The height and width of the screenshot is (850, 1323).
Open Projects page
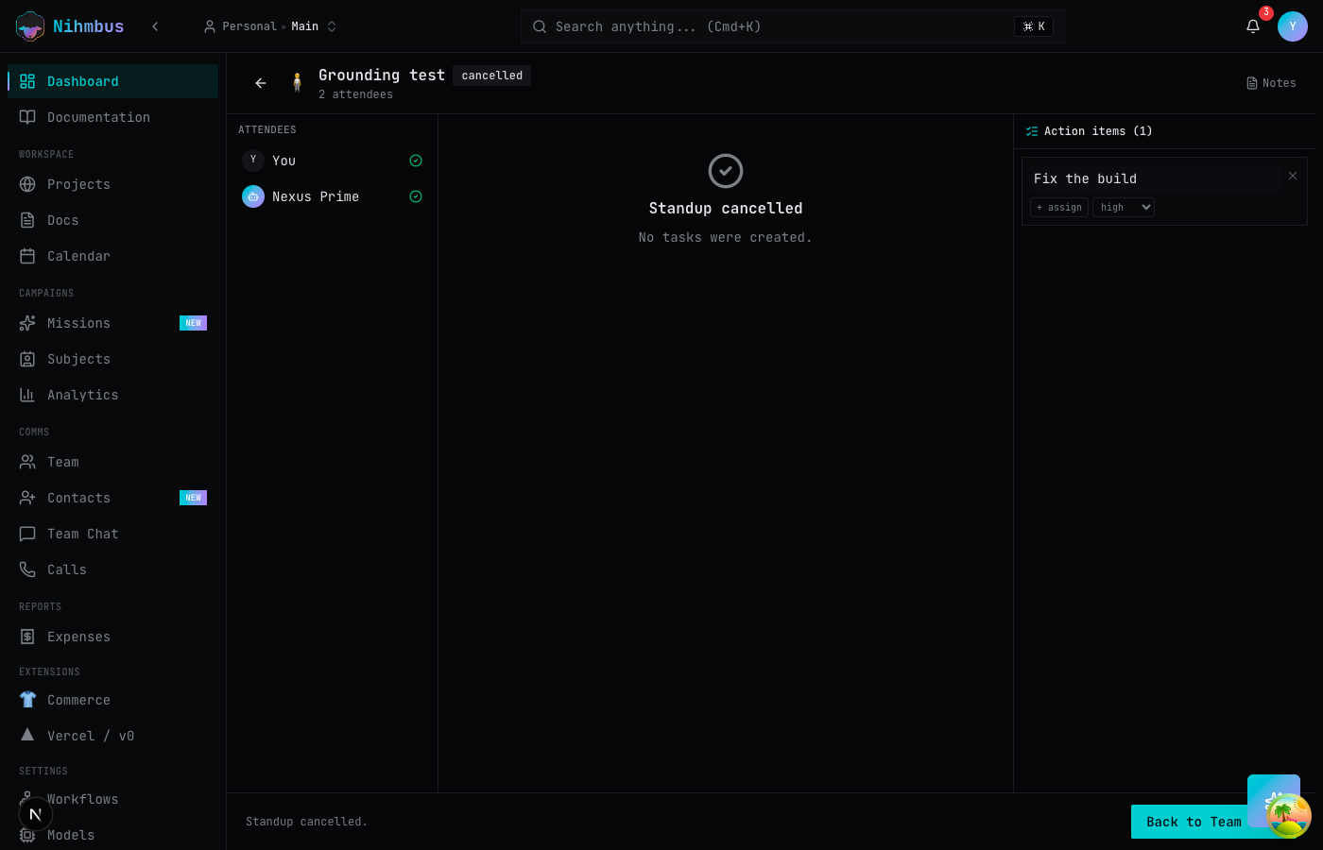(113, 184)
